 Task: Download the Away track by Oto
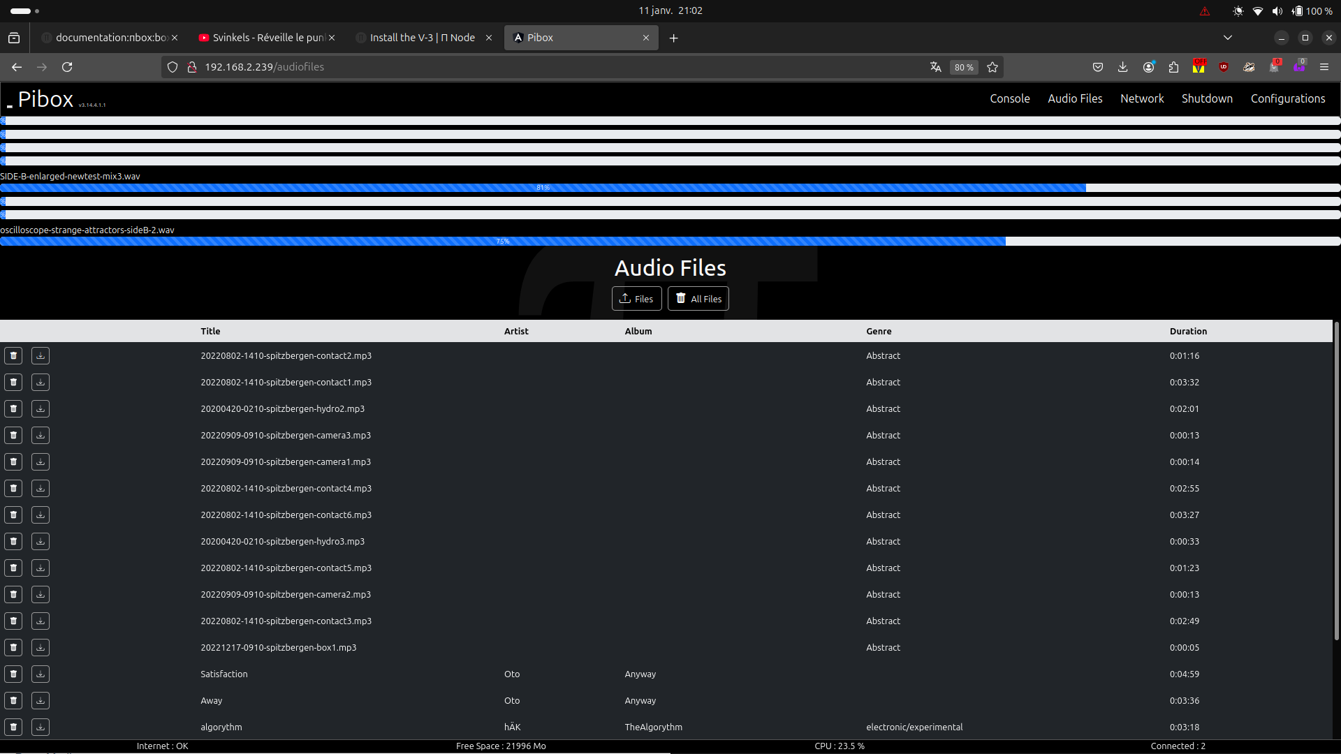tap(41, 701)
